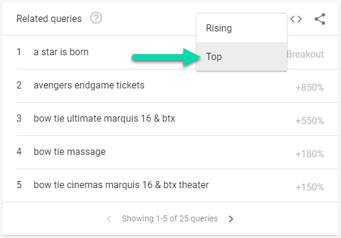
Task: Select Rising from the dropdown
Action: 242,28
